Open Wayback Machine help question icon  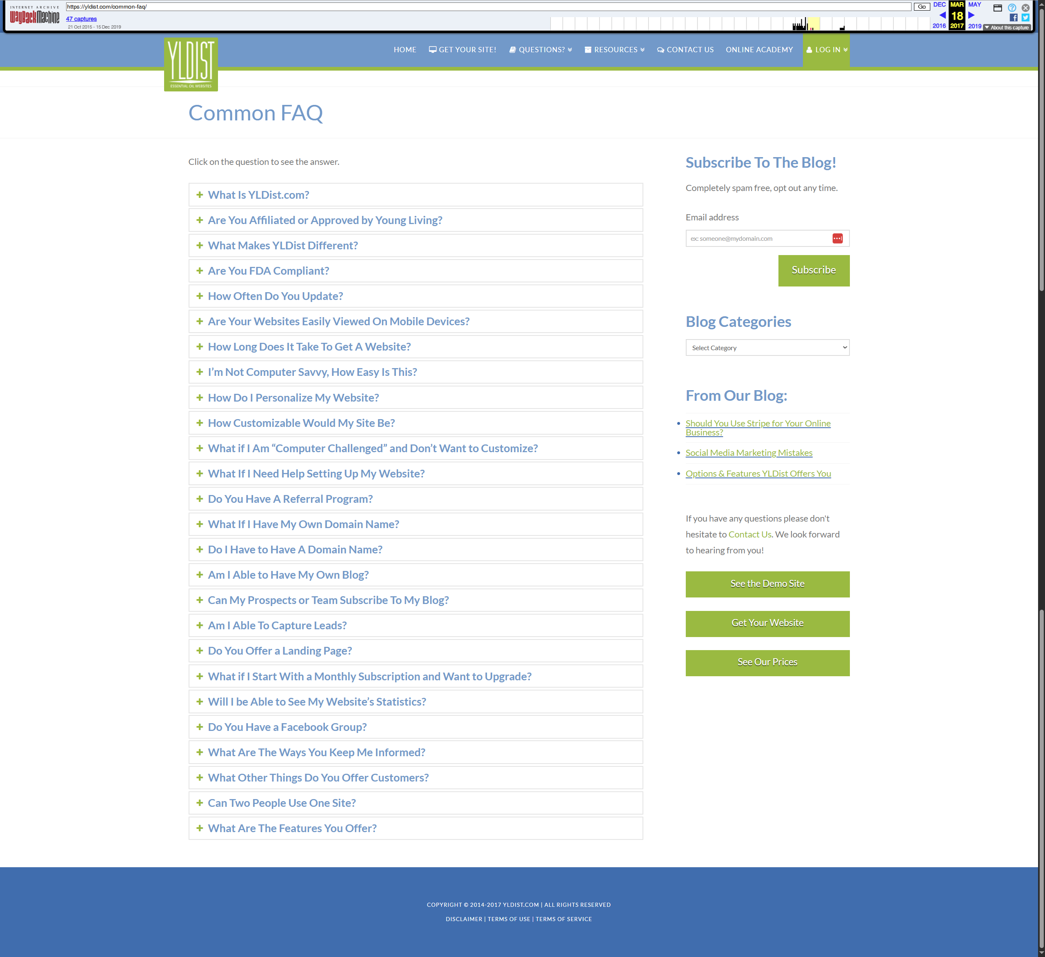(1012, 7)
